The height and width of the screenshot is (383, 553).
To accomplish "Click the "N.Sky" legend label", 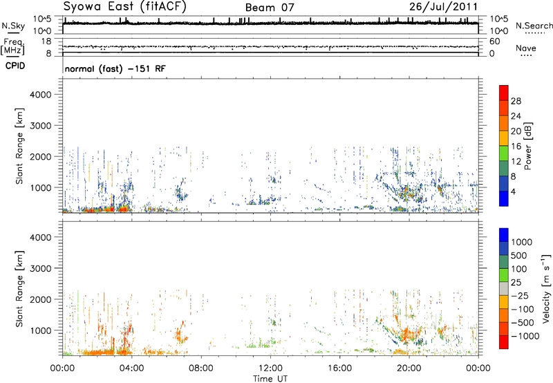I will pos(13,26).
